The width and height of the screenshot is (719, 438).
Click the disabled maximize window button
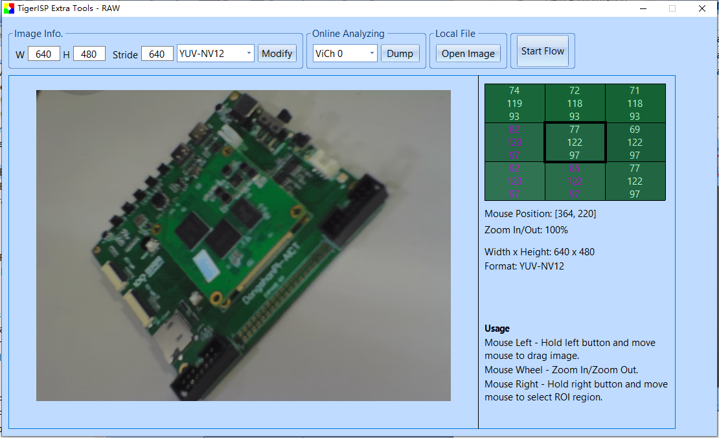[x=672, y=8]
